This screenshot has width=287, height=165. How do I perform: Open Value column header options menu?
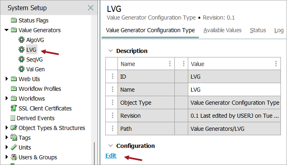point(276,64)
